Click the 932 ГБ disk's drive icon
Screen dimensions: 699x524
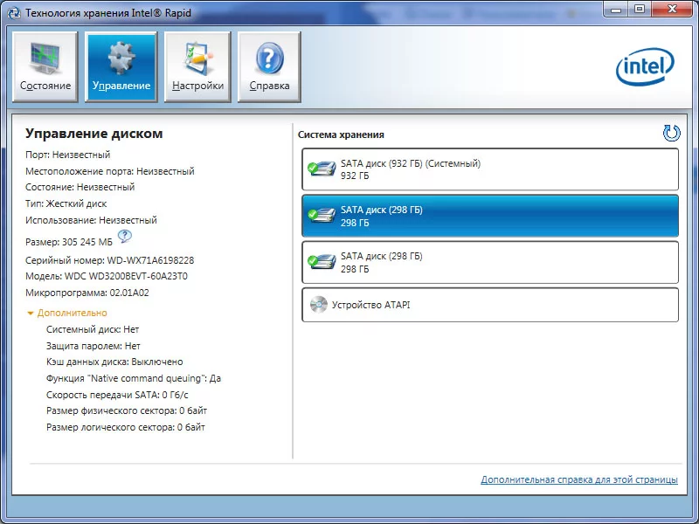(x=322, y=169)
